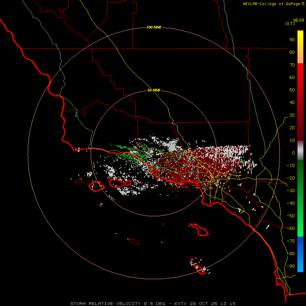Click the 80 knot value on the legend
The height and width of the screenshot is (306, 306).
[292, 52]
